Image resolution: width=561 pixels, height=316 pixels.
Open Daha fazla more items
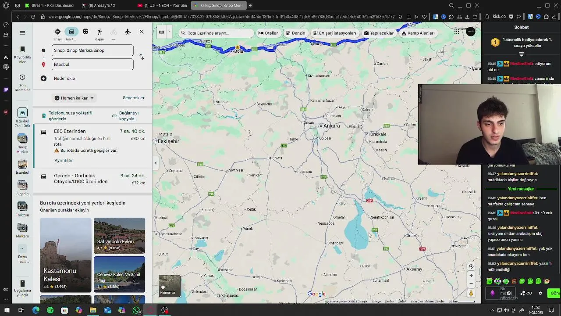tap(22, 254)
